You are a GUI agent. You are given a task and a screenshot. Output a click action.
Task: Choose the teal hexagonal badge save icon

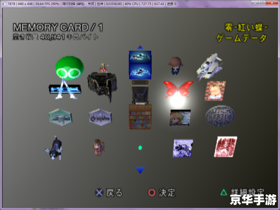[60, 117]
